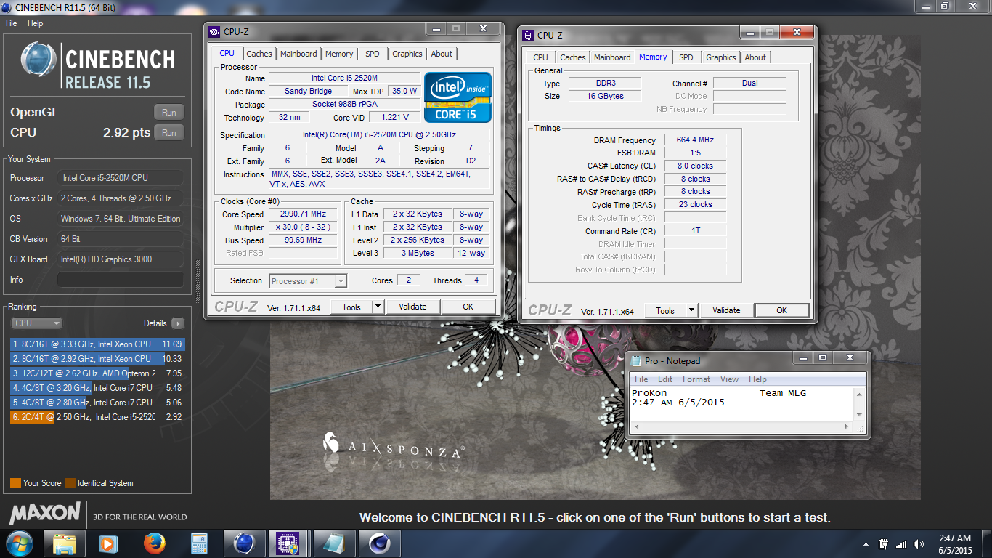Viewport: 992px width, 558px height.
Task: Open Cinebench Help menu
Action: pos(35,23)
